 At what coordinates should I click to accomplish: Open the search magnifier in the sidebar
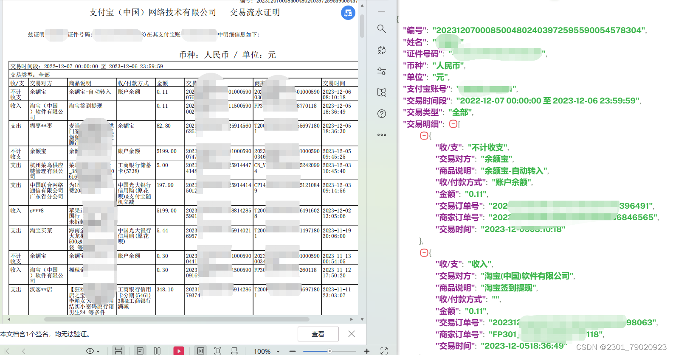(x=382, y=29)
